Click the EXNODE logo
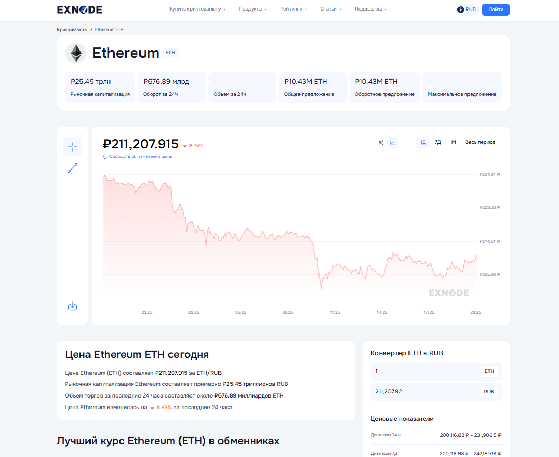Viewport: 559px width, 457px height. (x=79, y=9)
